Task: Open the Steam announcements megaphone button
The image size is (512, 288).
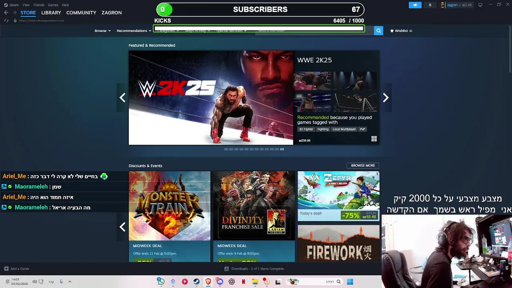Action: pos(415,5)
